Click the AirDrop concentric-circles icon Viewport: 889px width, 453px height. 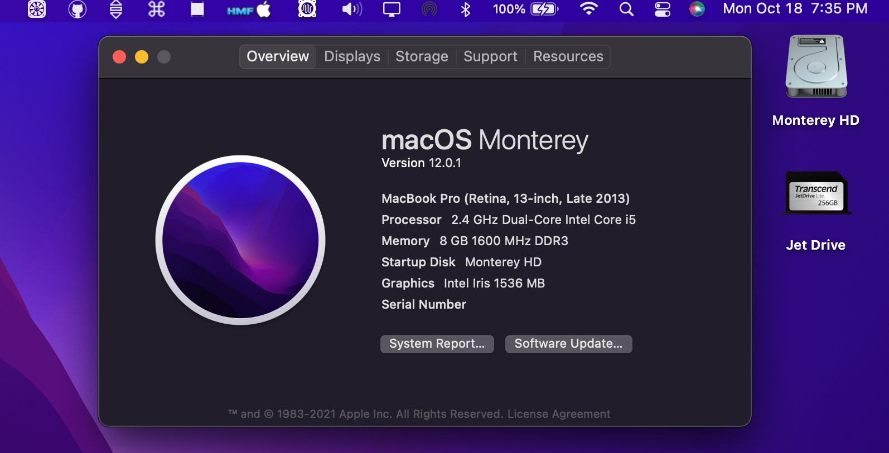pyautogui.click(x=429, y=9)
